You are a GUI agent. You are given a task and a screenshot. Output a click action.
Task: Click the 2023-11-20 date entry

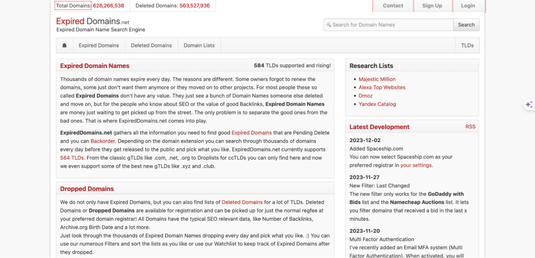(x=365, y=231)
